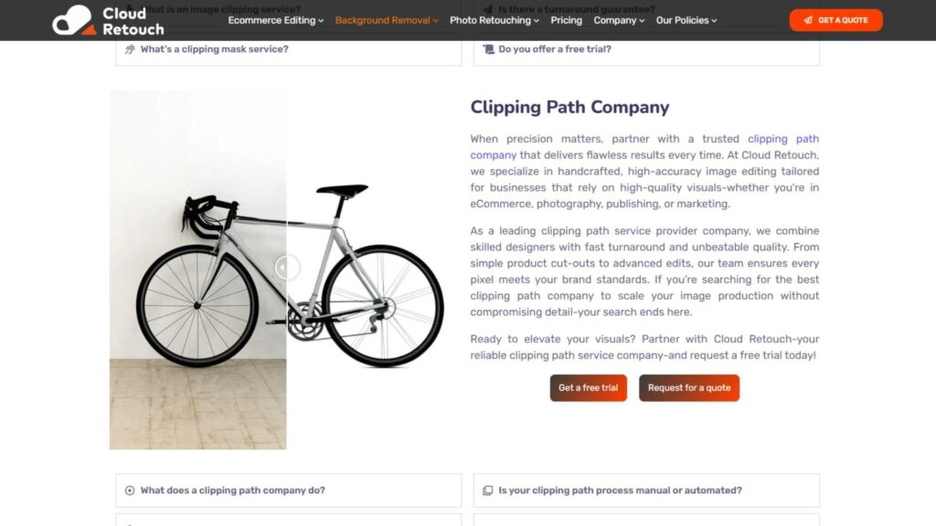Click the circle icon before "What does a clipping path company do?"
The image size is (936, 526).
click(130, 490)
